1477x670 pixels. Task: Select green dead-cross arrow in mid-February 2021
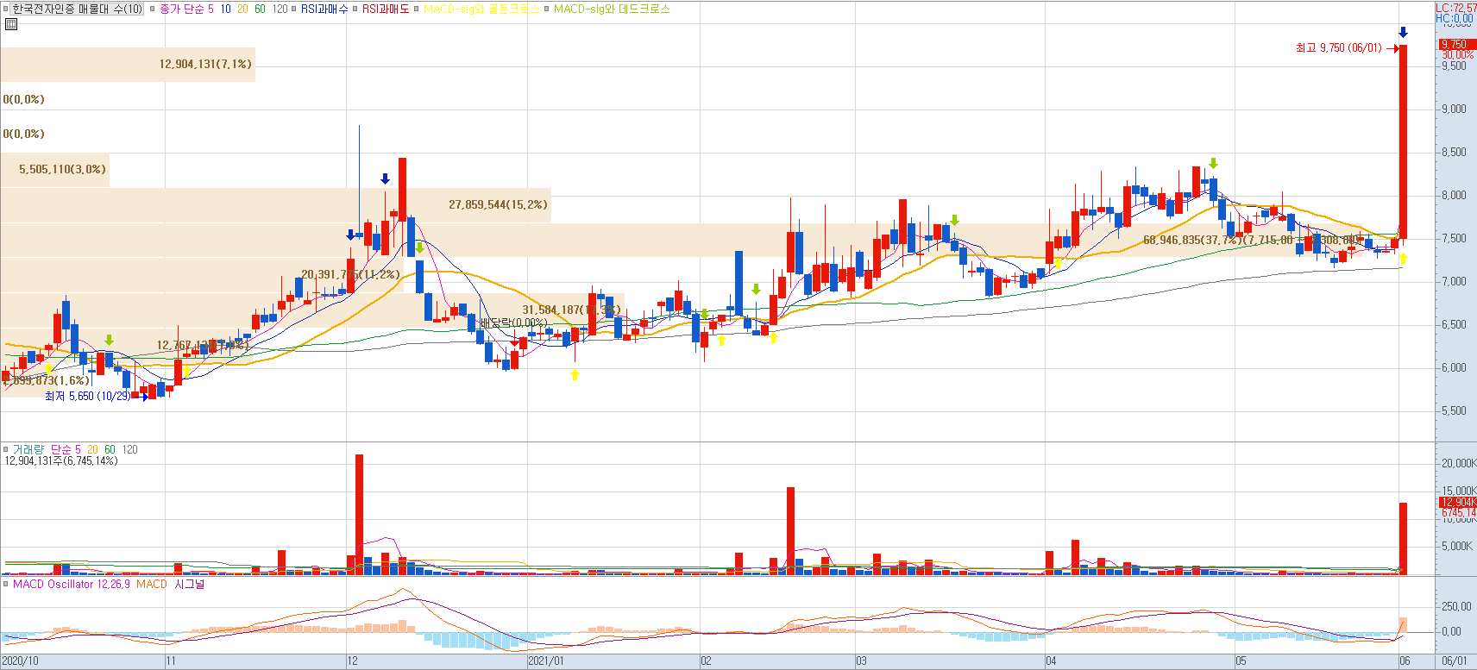(x=756, y=290)
